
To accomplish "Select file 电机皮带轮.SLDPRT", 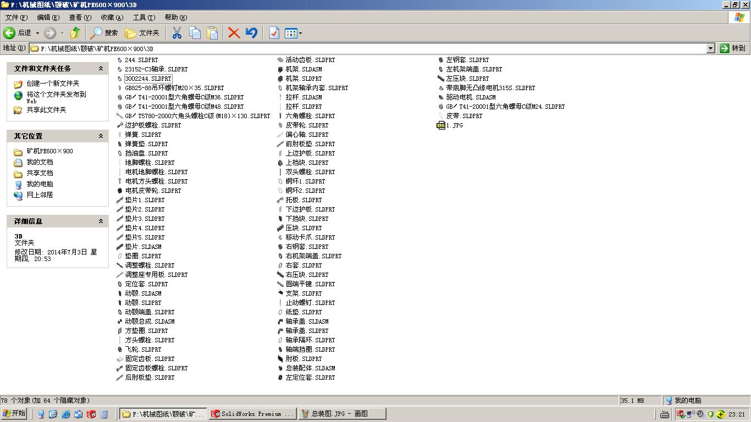I will [x=153, y=191].
